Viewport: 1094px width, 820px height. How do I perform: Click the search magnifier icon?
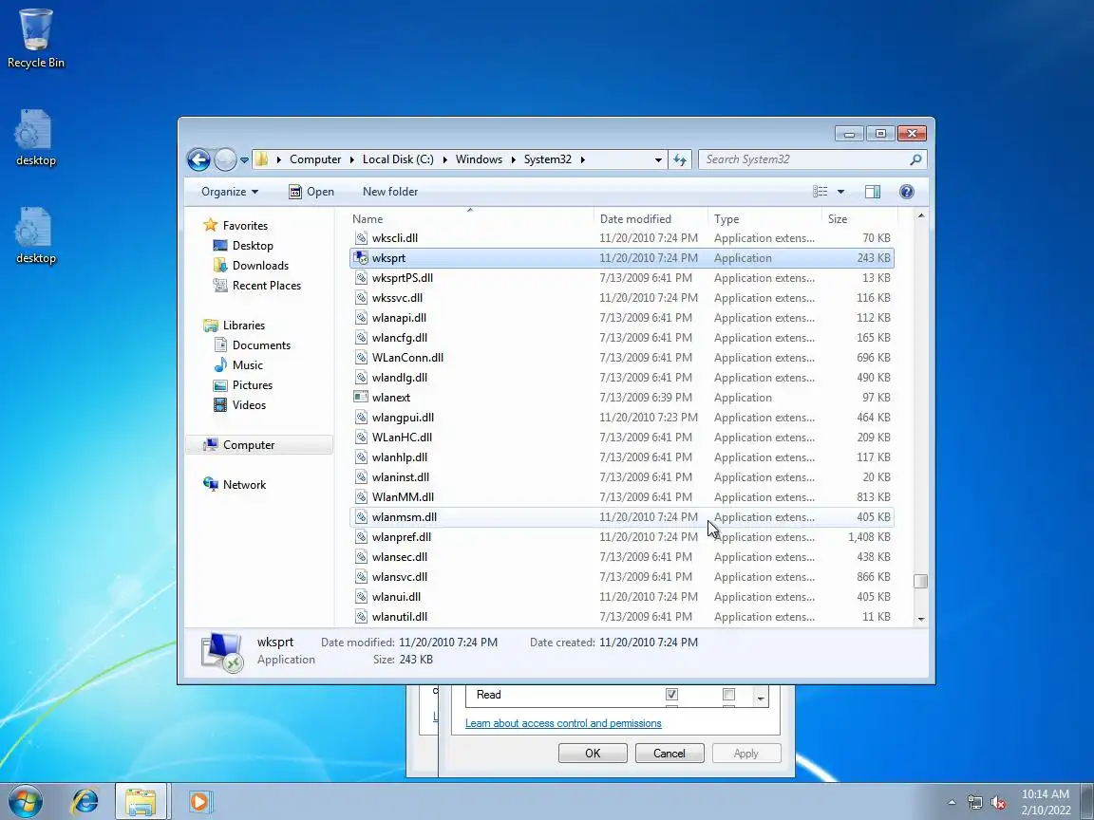pyautogui.click(x=915, y=159)
